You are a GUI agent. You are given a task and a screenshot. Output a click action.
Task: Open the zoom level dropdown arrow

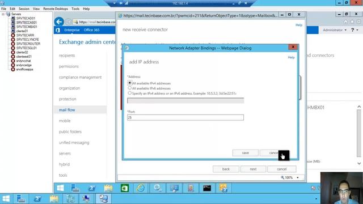(298, 177)
